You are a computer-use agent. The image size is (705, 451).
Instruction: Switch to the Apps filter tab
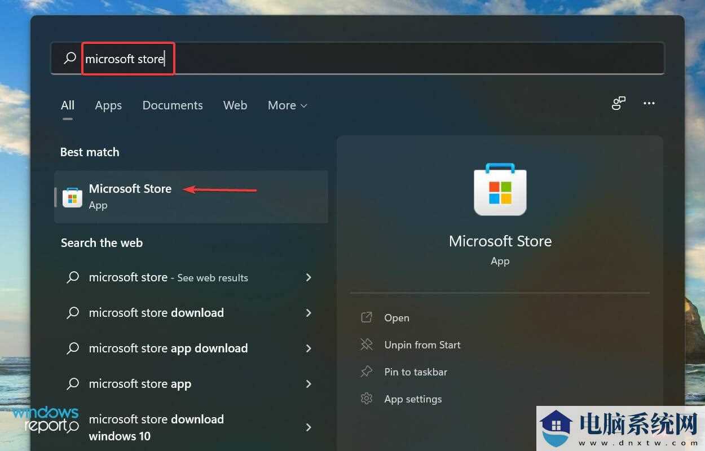pyautogui.click(x=108, y=105)
